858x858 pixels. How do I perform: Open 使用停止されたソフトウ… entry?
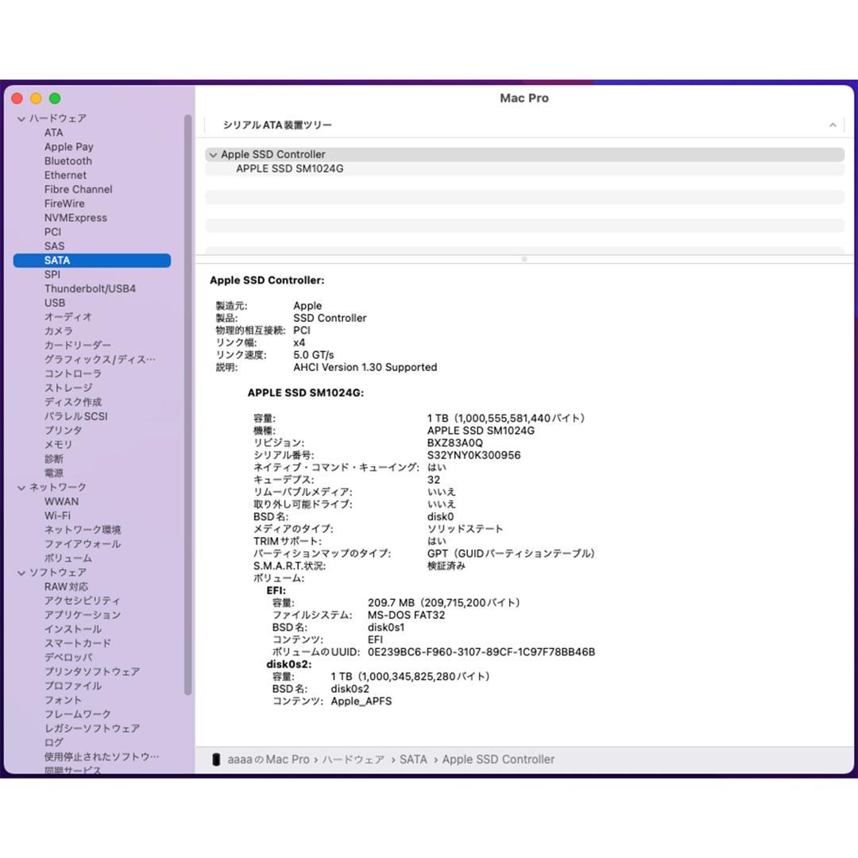tap(102, 757)
